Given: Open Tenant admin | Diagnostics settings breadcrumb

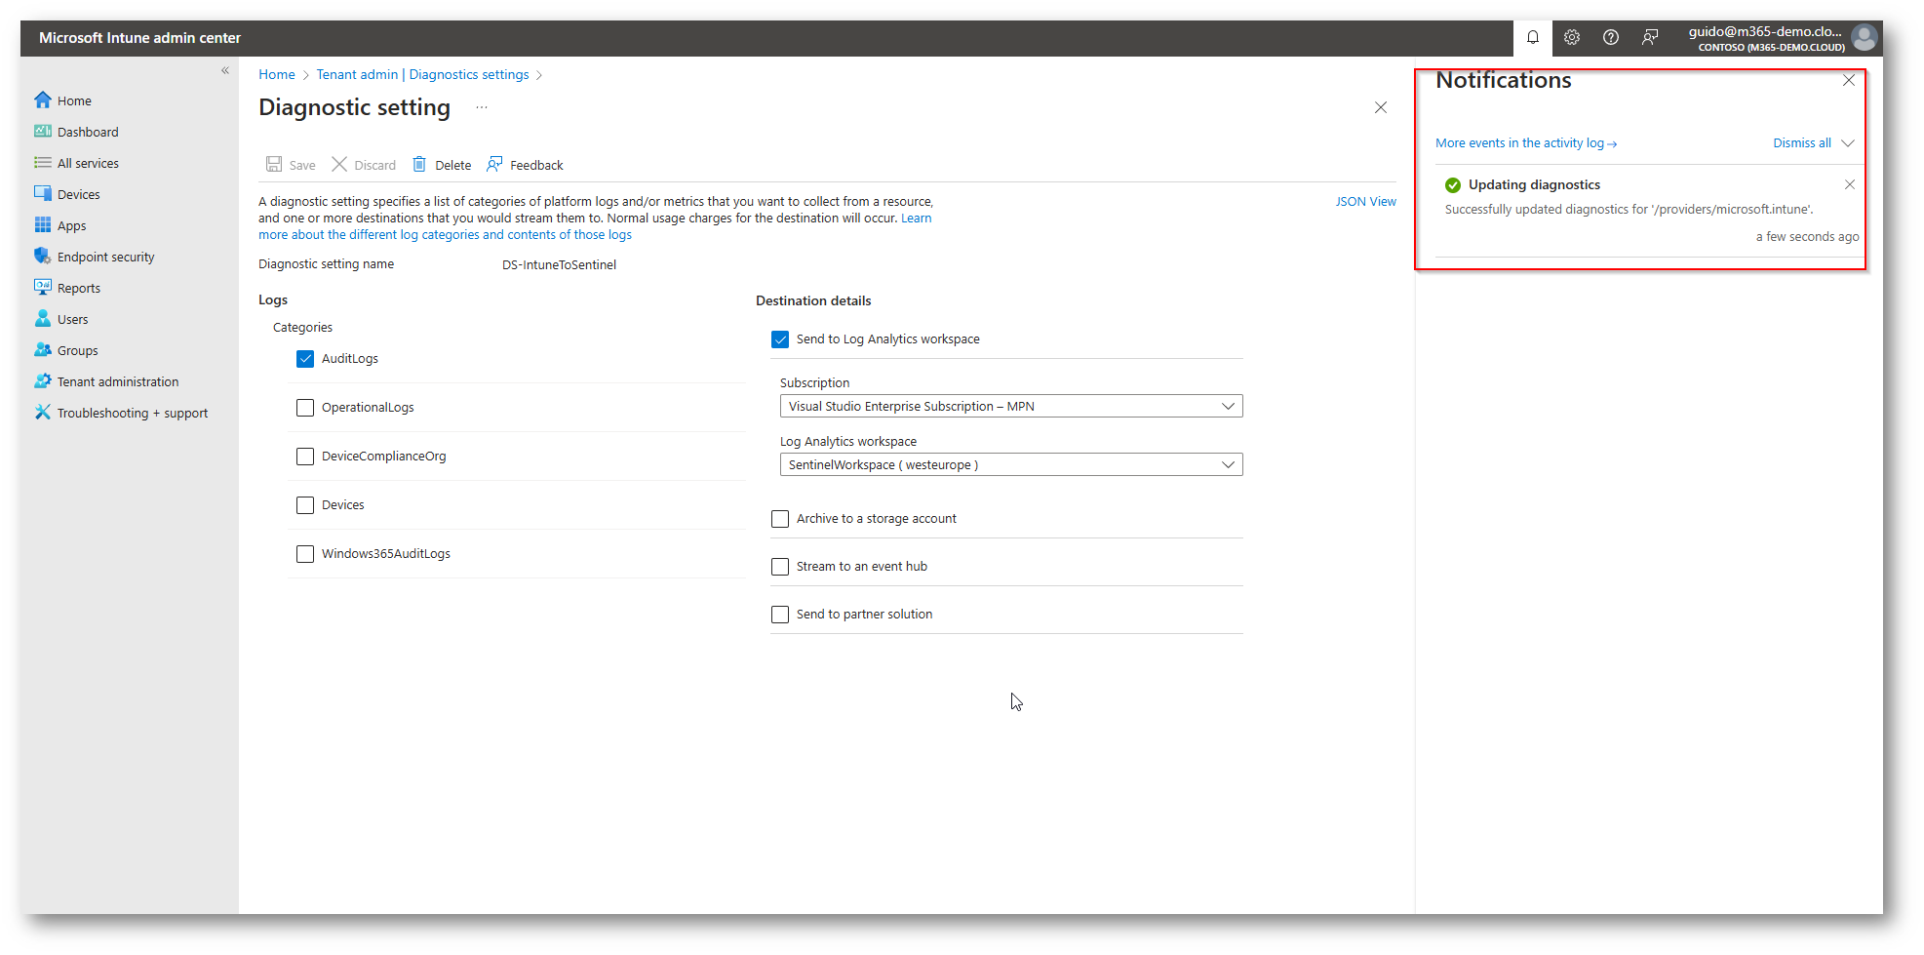Looking at the screenshot, I should click(x=422, y=74).
